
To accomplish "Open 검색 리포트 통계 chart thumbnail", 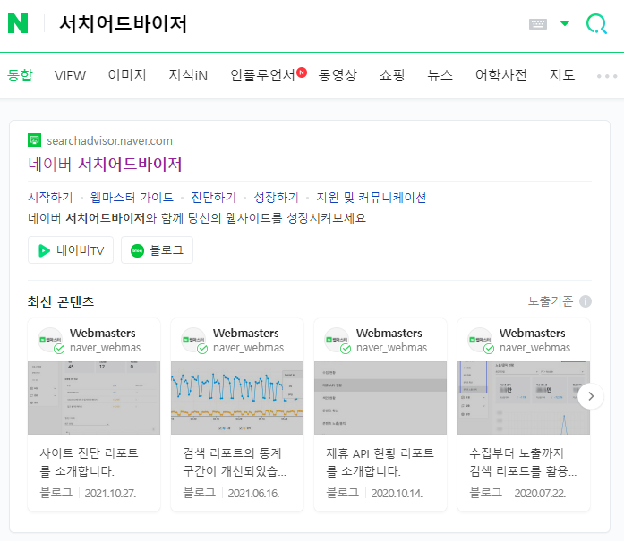I will tap(237, 398).
